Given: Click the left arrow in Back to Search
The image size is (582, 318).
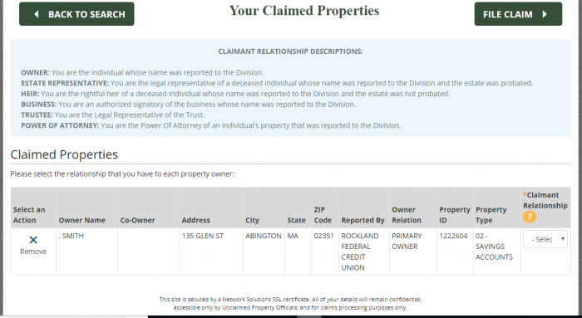Looking at the screenshot, I should 36,14.
